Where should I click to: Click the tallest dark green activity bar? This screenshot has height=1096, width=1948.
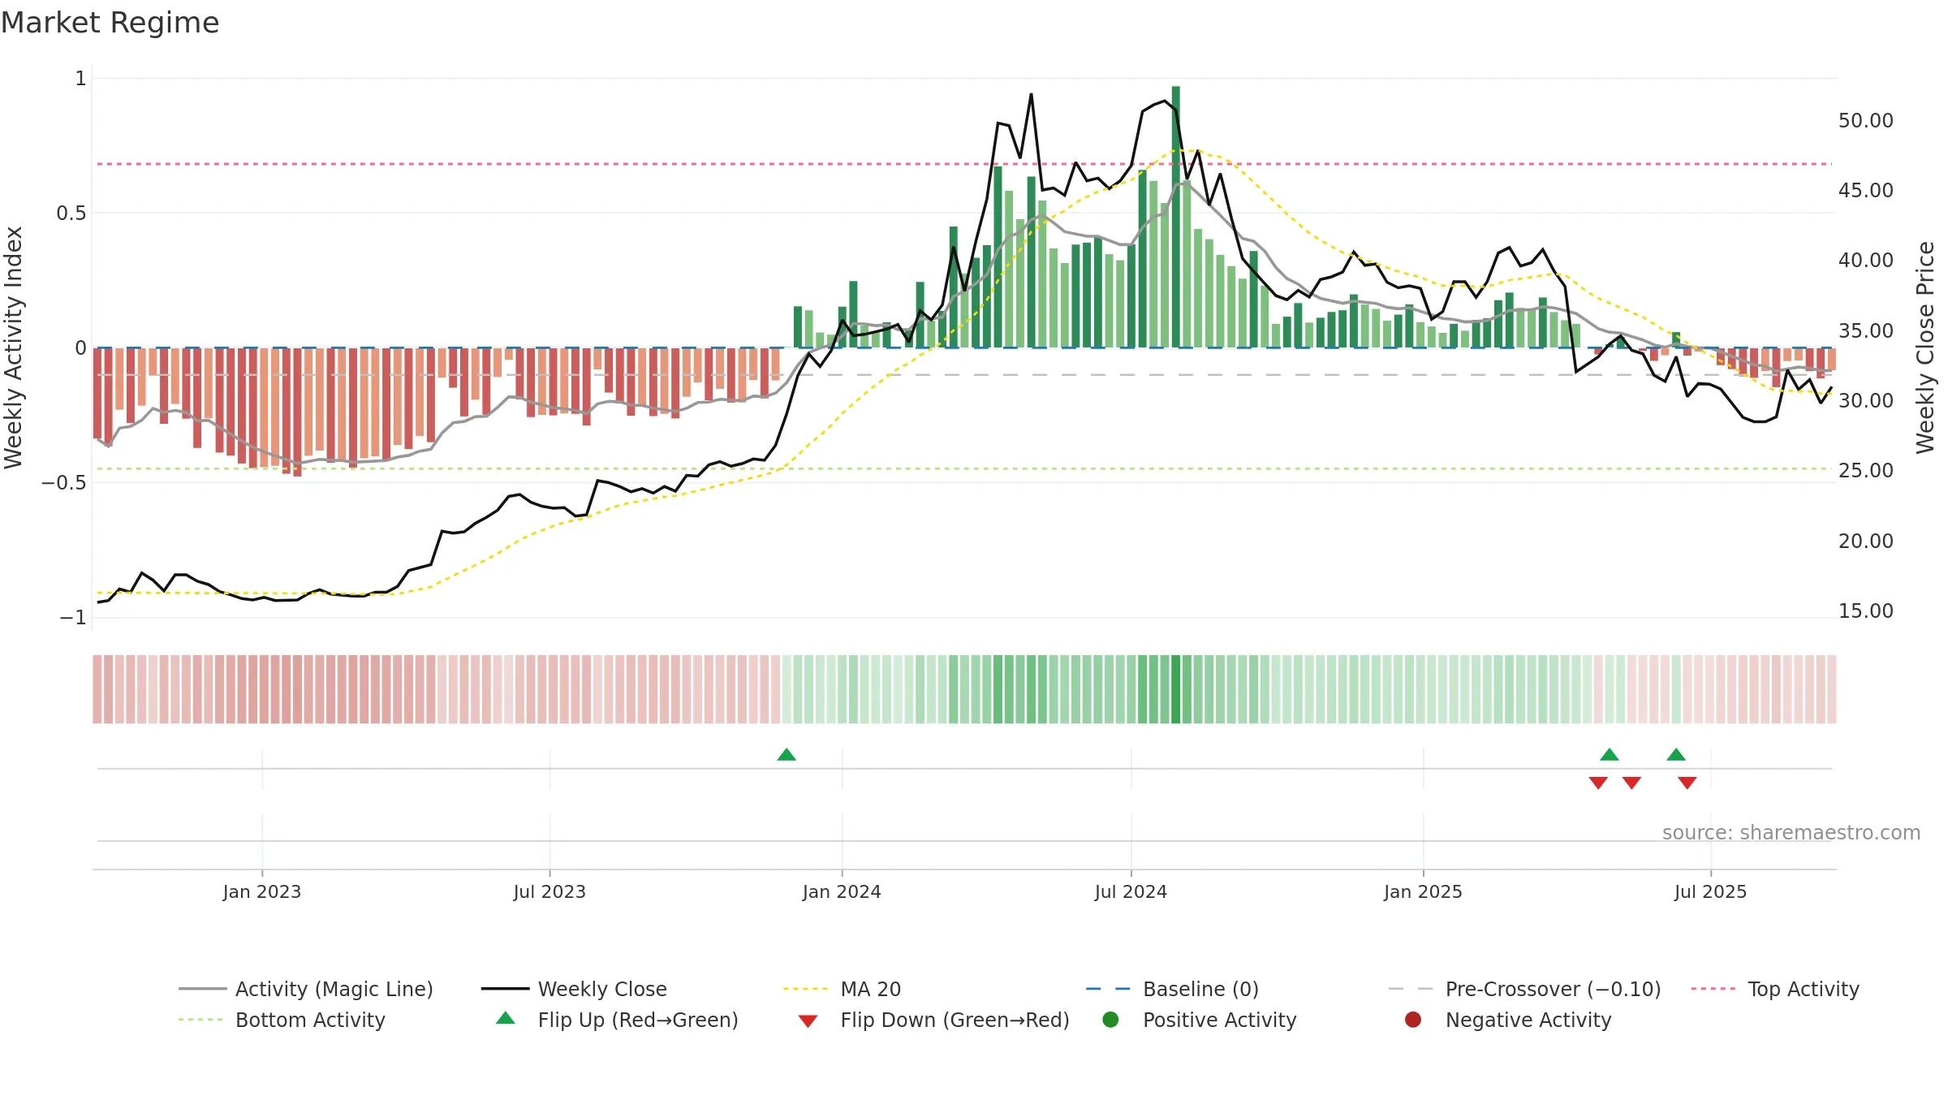tap(1175, 217)
